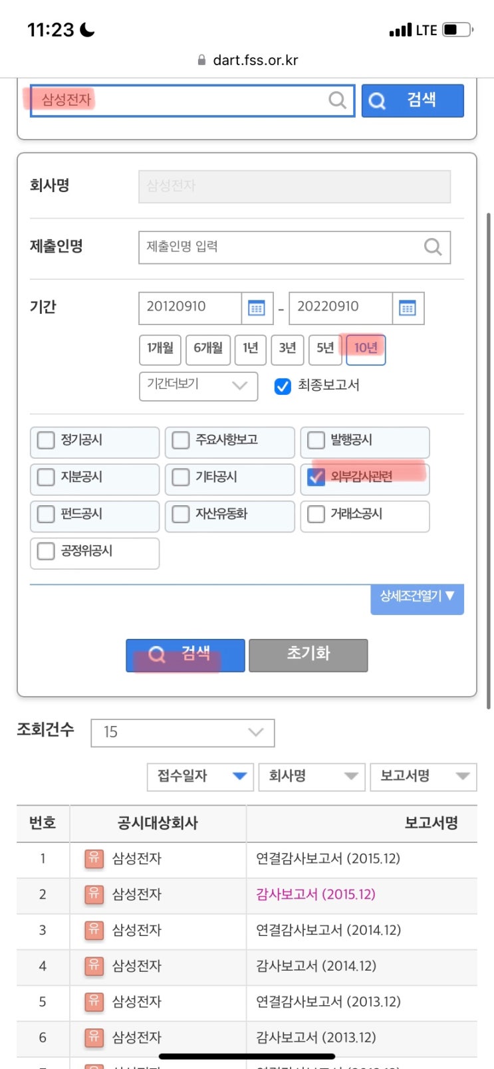Expand 상세조건열기 detailed conditions
Screen dimensions: 494x1069
[417, 597]
